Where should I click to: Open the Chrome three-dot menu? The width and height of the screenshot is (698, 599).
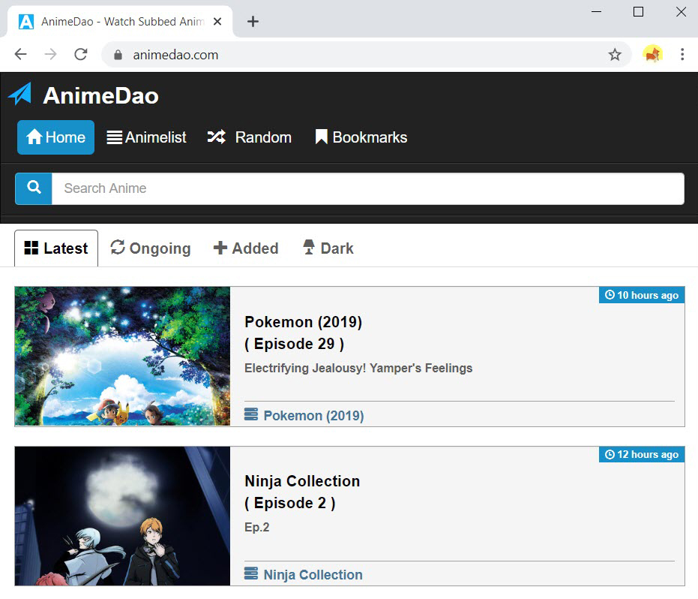pyautogui.click(x=682, y=54)
